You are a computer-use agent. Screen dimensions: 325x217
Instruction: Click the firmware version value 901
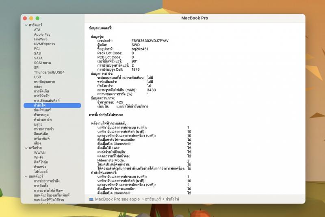coord(134,61)
